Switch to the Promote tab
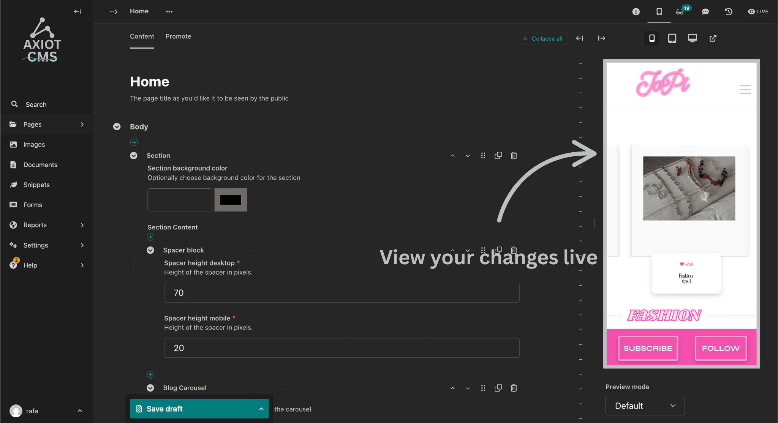Screen dimensions: 778x423 (178, 36)
